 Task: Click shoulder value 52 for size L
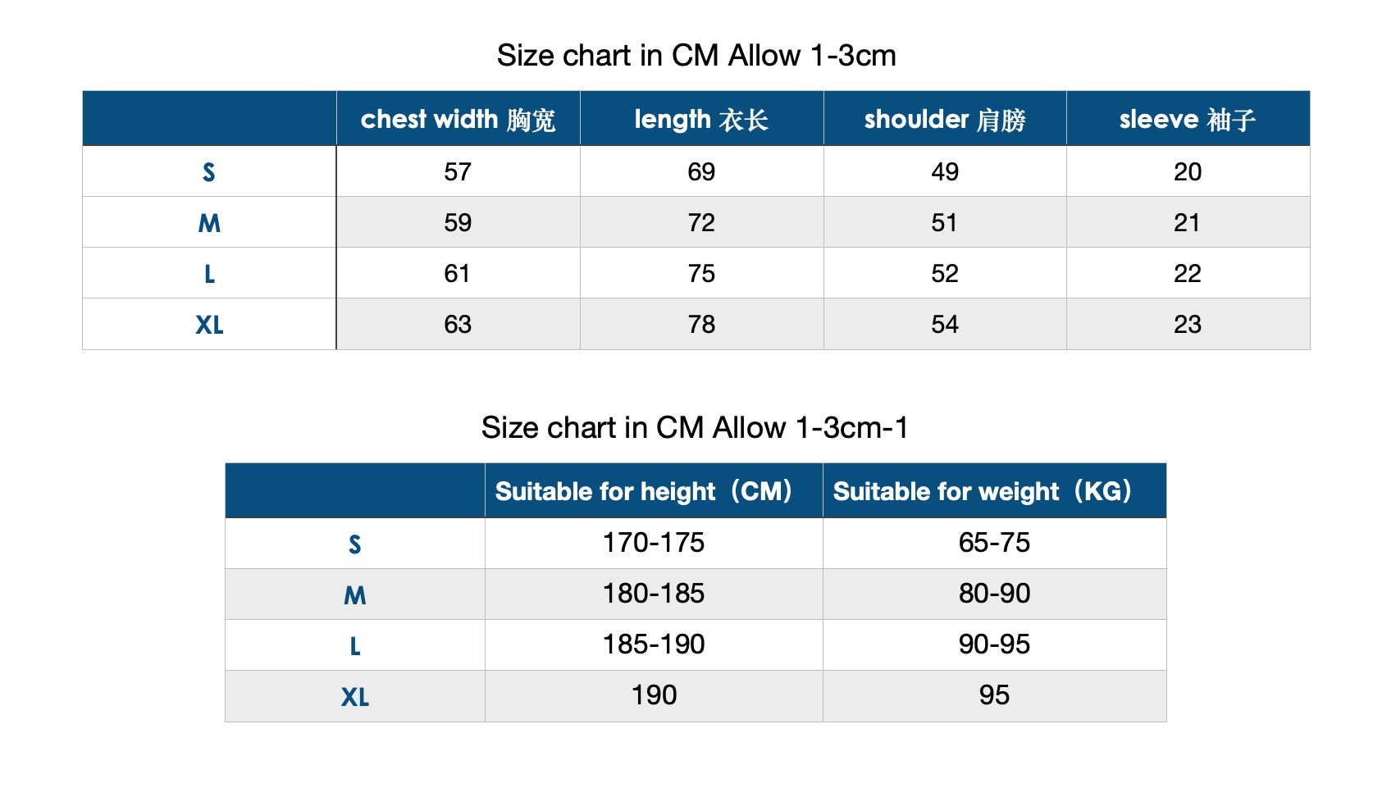pyautogui.click(x=945, y=273)
